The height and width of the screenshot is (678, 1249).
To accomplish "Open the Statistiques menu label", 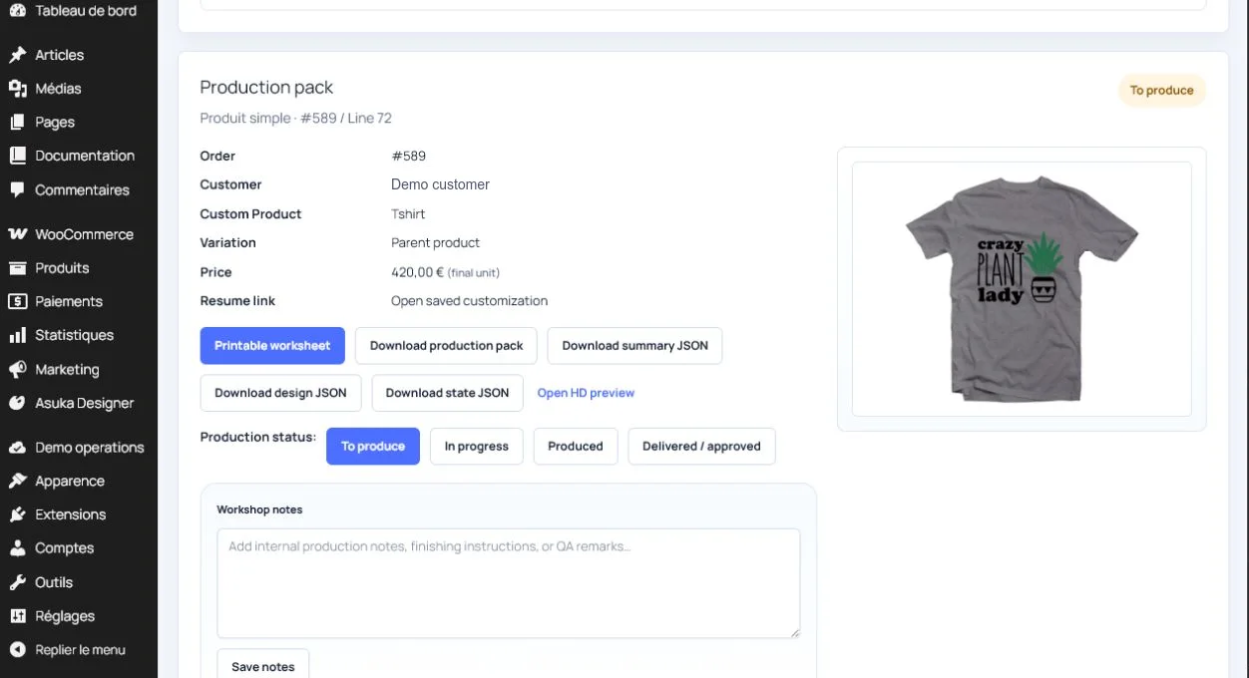I will coord(74,335).
